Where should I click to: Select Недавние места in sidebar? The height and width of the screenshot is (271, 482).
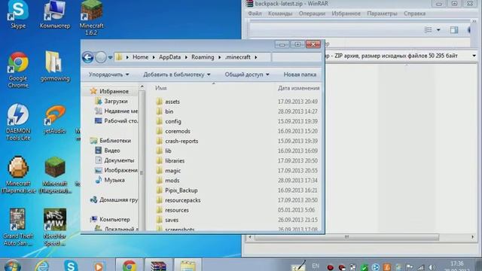(117, 111)
